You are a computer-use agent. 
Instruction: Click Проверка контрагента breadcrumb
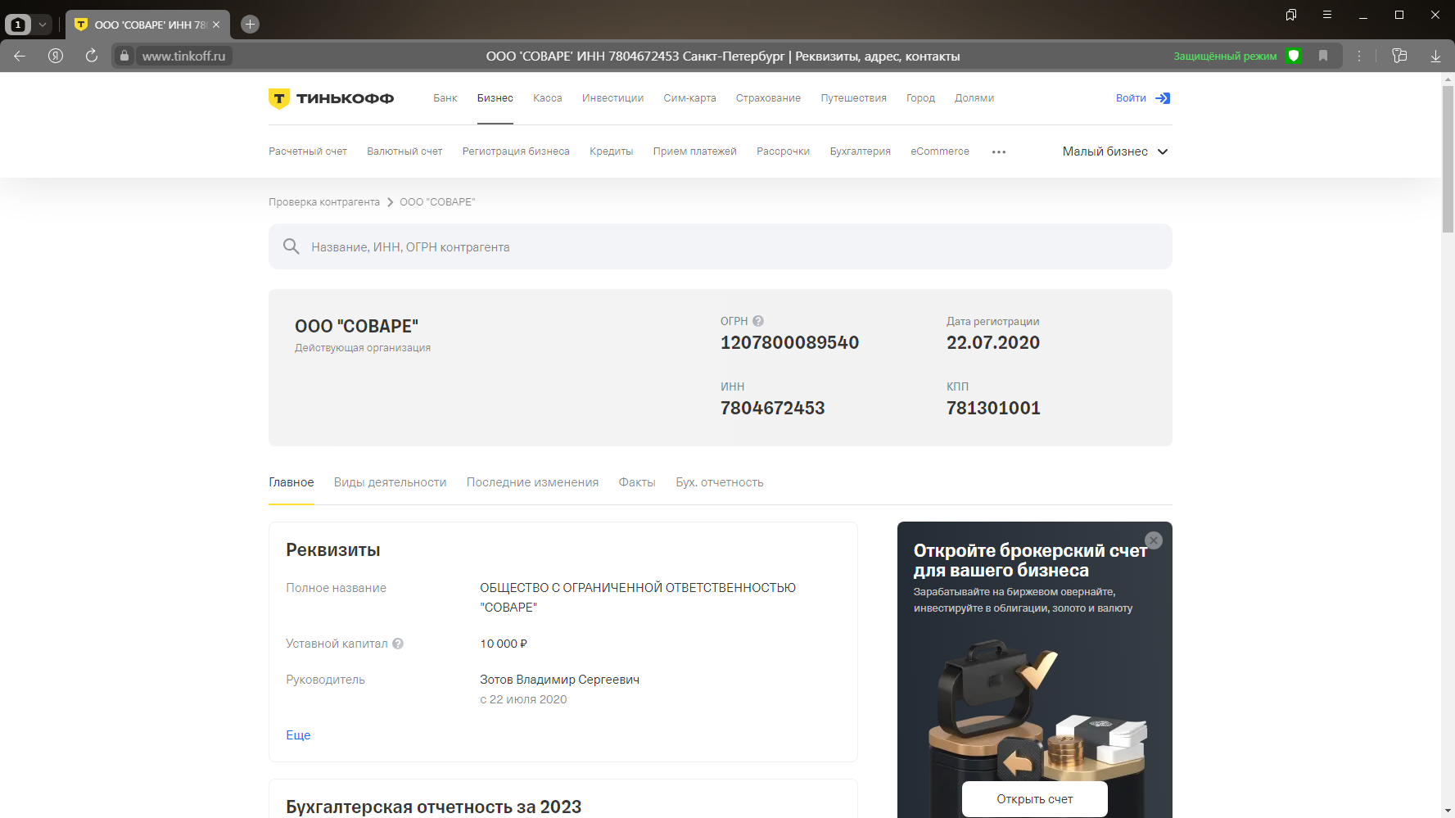pos(324,202)
